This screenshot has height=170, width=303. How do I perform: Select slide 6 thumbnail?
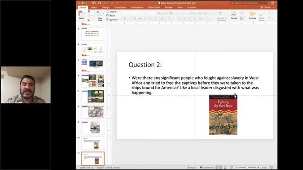pos(93,81)
